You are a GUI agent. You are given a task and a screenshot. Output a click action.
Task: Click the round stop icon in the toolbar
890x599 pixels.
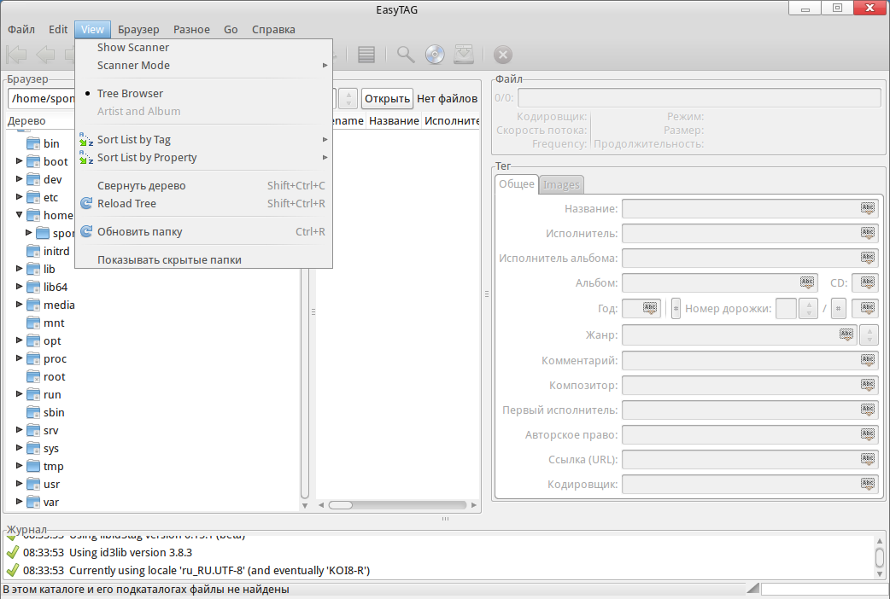[x=503, y=55]
